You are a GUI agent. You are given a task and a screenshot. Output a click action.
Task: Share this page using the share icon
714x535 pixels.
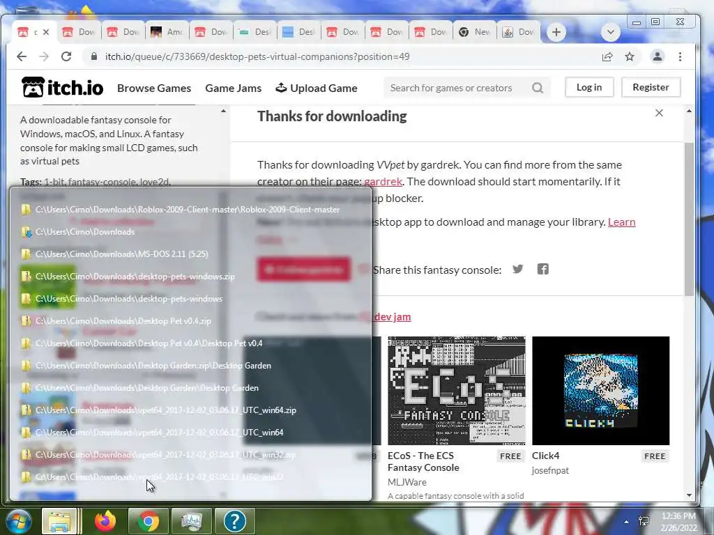[607, 56]
